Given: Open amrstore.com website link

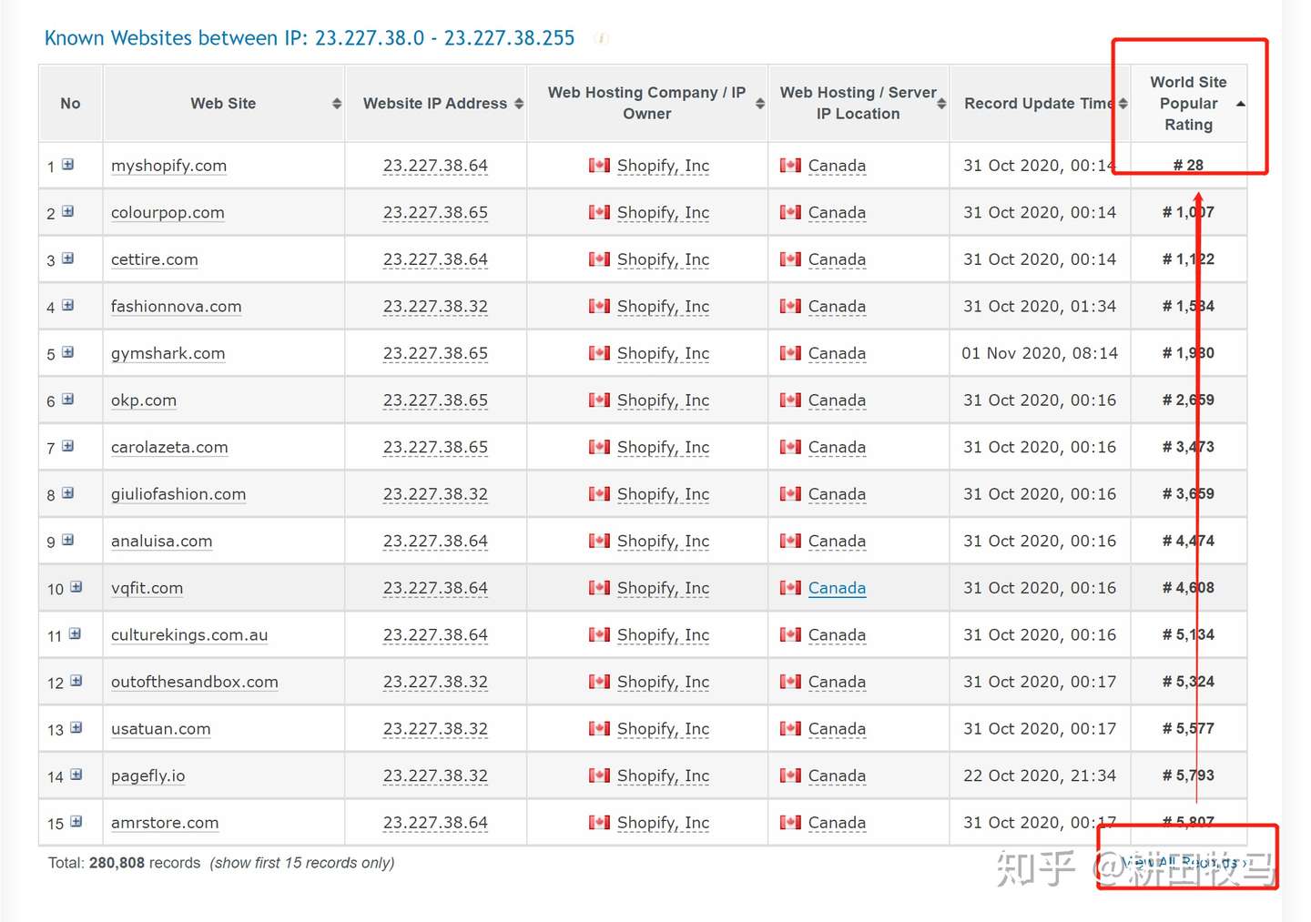Looking at the screenshot, I should pos(165,823).
